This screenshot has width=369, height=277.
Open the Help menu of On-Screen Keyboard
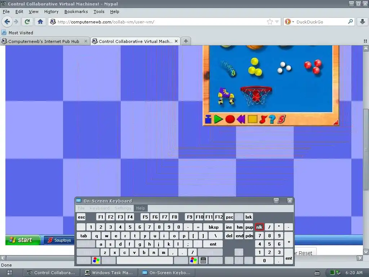141,208
